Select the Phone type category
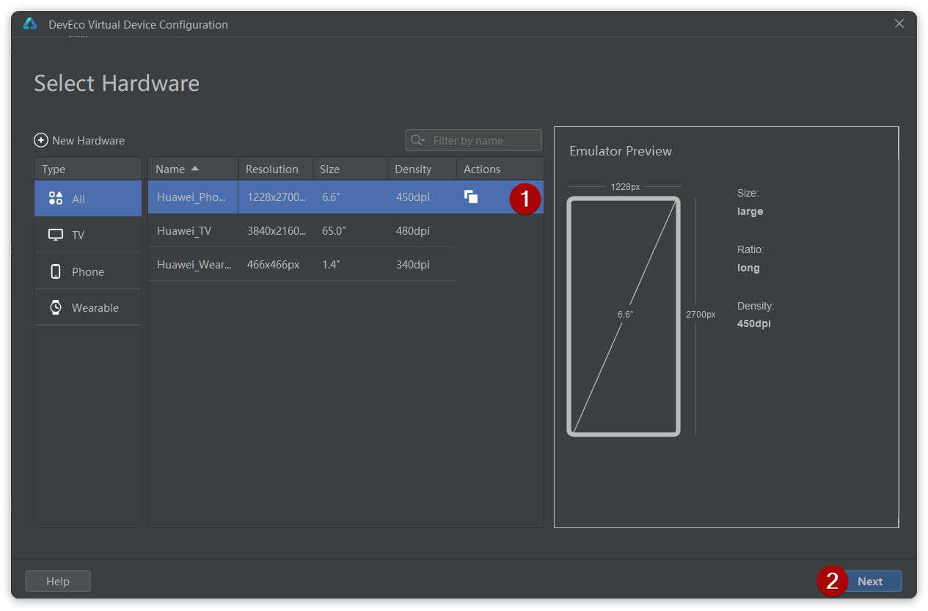 pyautogui.click(x=88, y=271)
